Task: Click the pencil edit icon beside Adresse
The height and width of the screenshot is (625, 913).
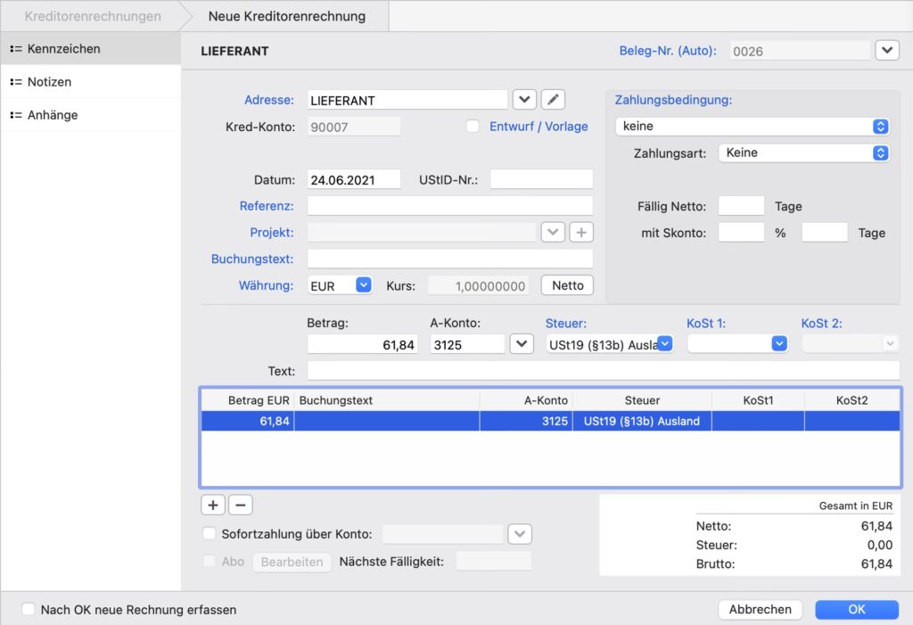Action: pyautogui.click(x=553, y=100)
